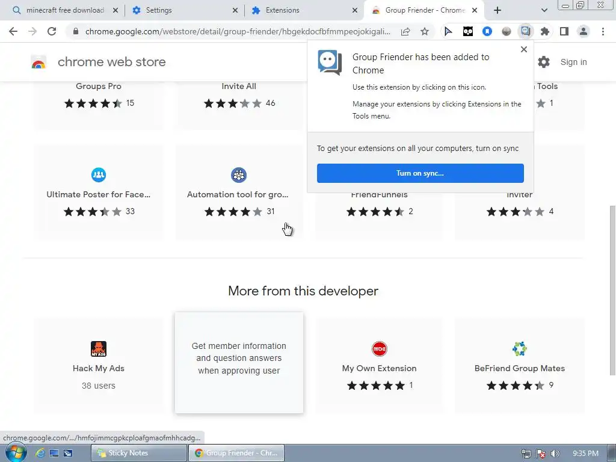Go back to the previous page

coord(13,31)
